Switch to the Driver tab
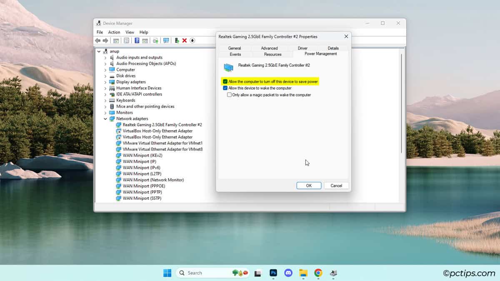Viewport: 500px width, 281px height. [x=302, y=48]
